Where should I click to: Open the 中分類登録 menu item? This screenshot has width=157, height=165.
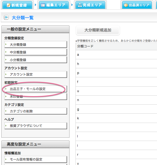(x=36, y=52)
